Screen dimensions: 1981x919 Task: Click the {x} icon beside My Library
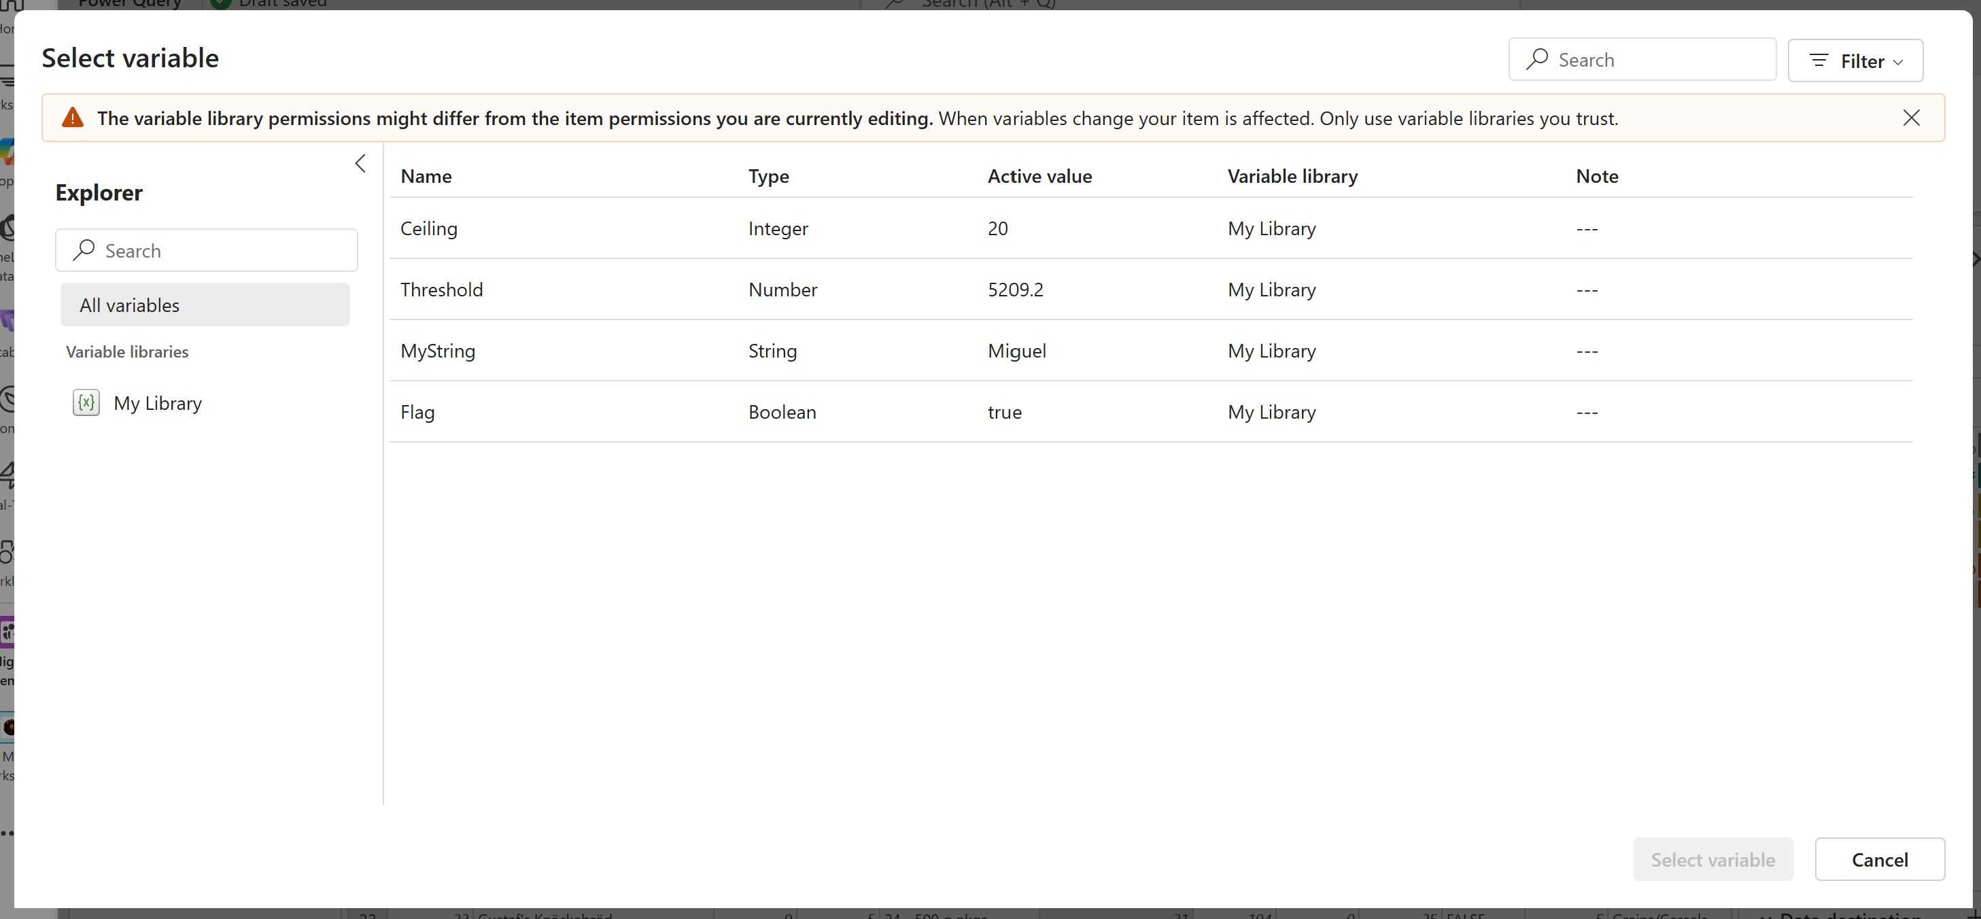point(87,402)
